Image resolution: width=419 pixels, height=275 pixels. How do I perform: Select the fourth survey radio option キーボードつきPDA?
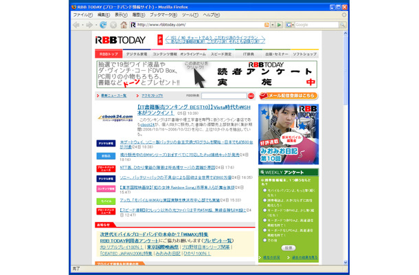click(x=264, y=220)
